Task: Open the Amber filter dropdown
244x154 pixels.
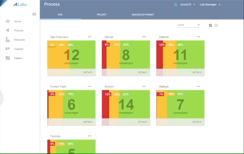Action: [189, 25]
